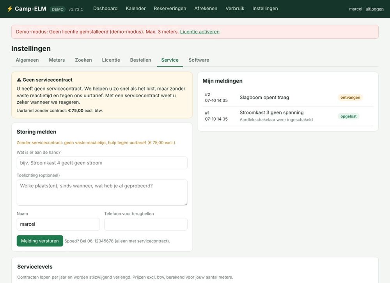Viewport: 390px width, 283px height.
Task: Click the Naam field containing marcel
Action: coord(58,224)
